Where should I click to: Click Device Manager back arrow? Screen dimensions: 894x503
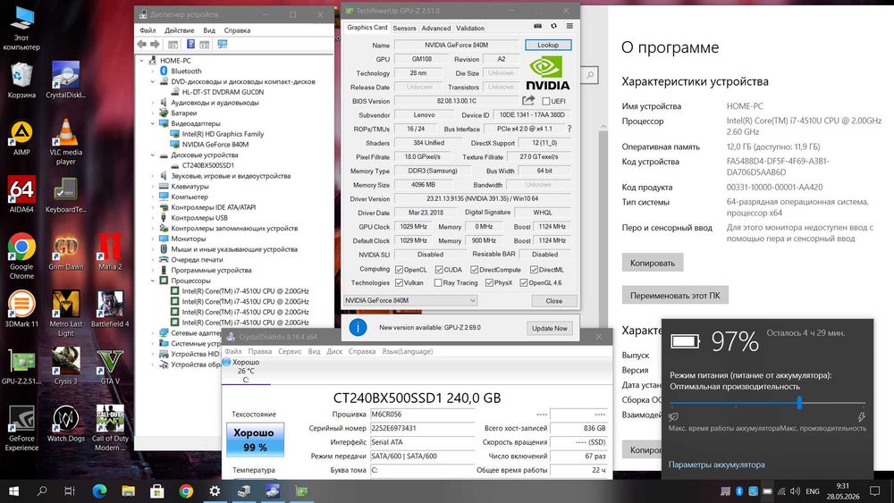point(141,45)
